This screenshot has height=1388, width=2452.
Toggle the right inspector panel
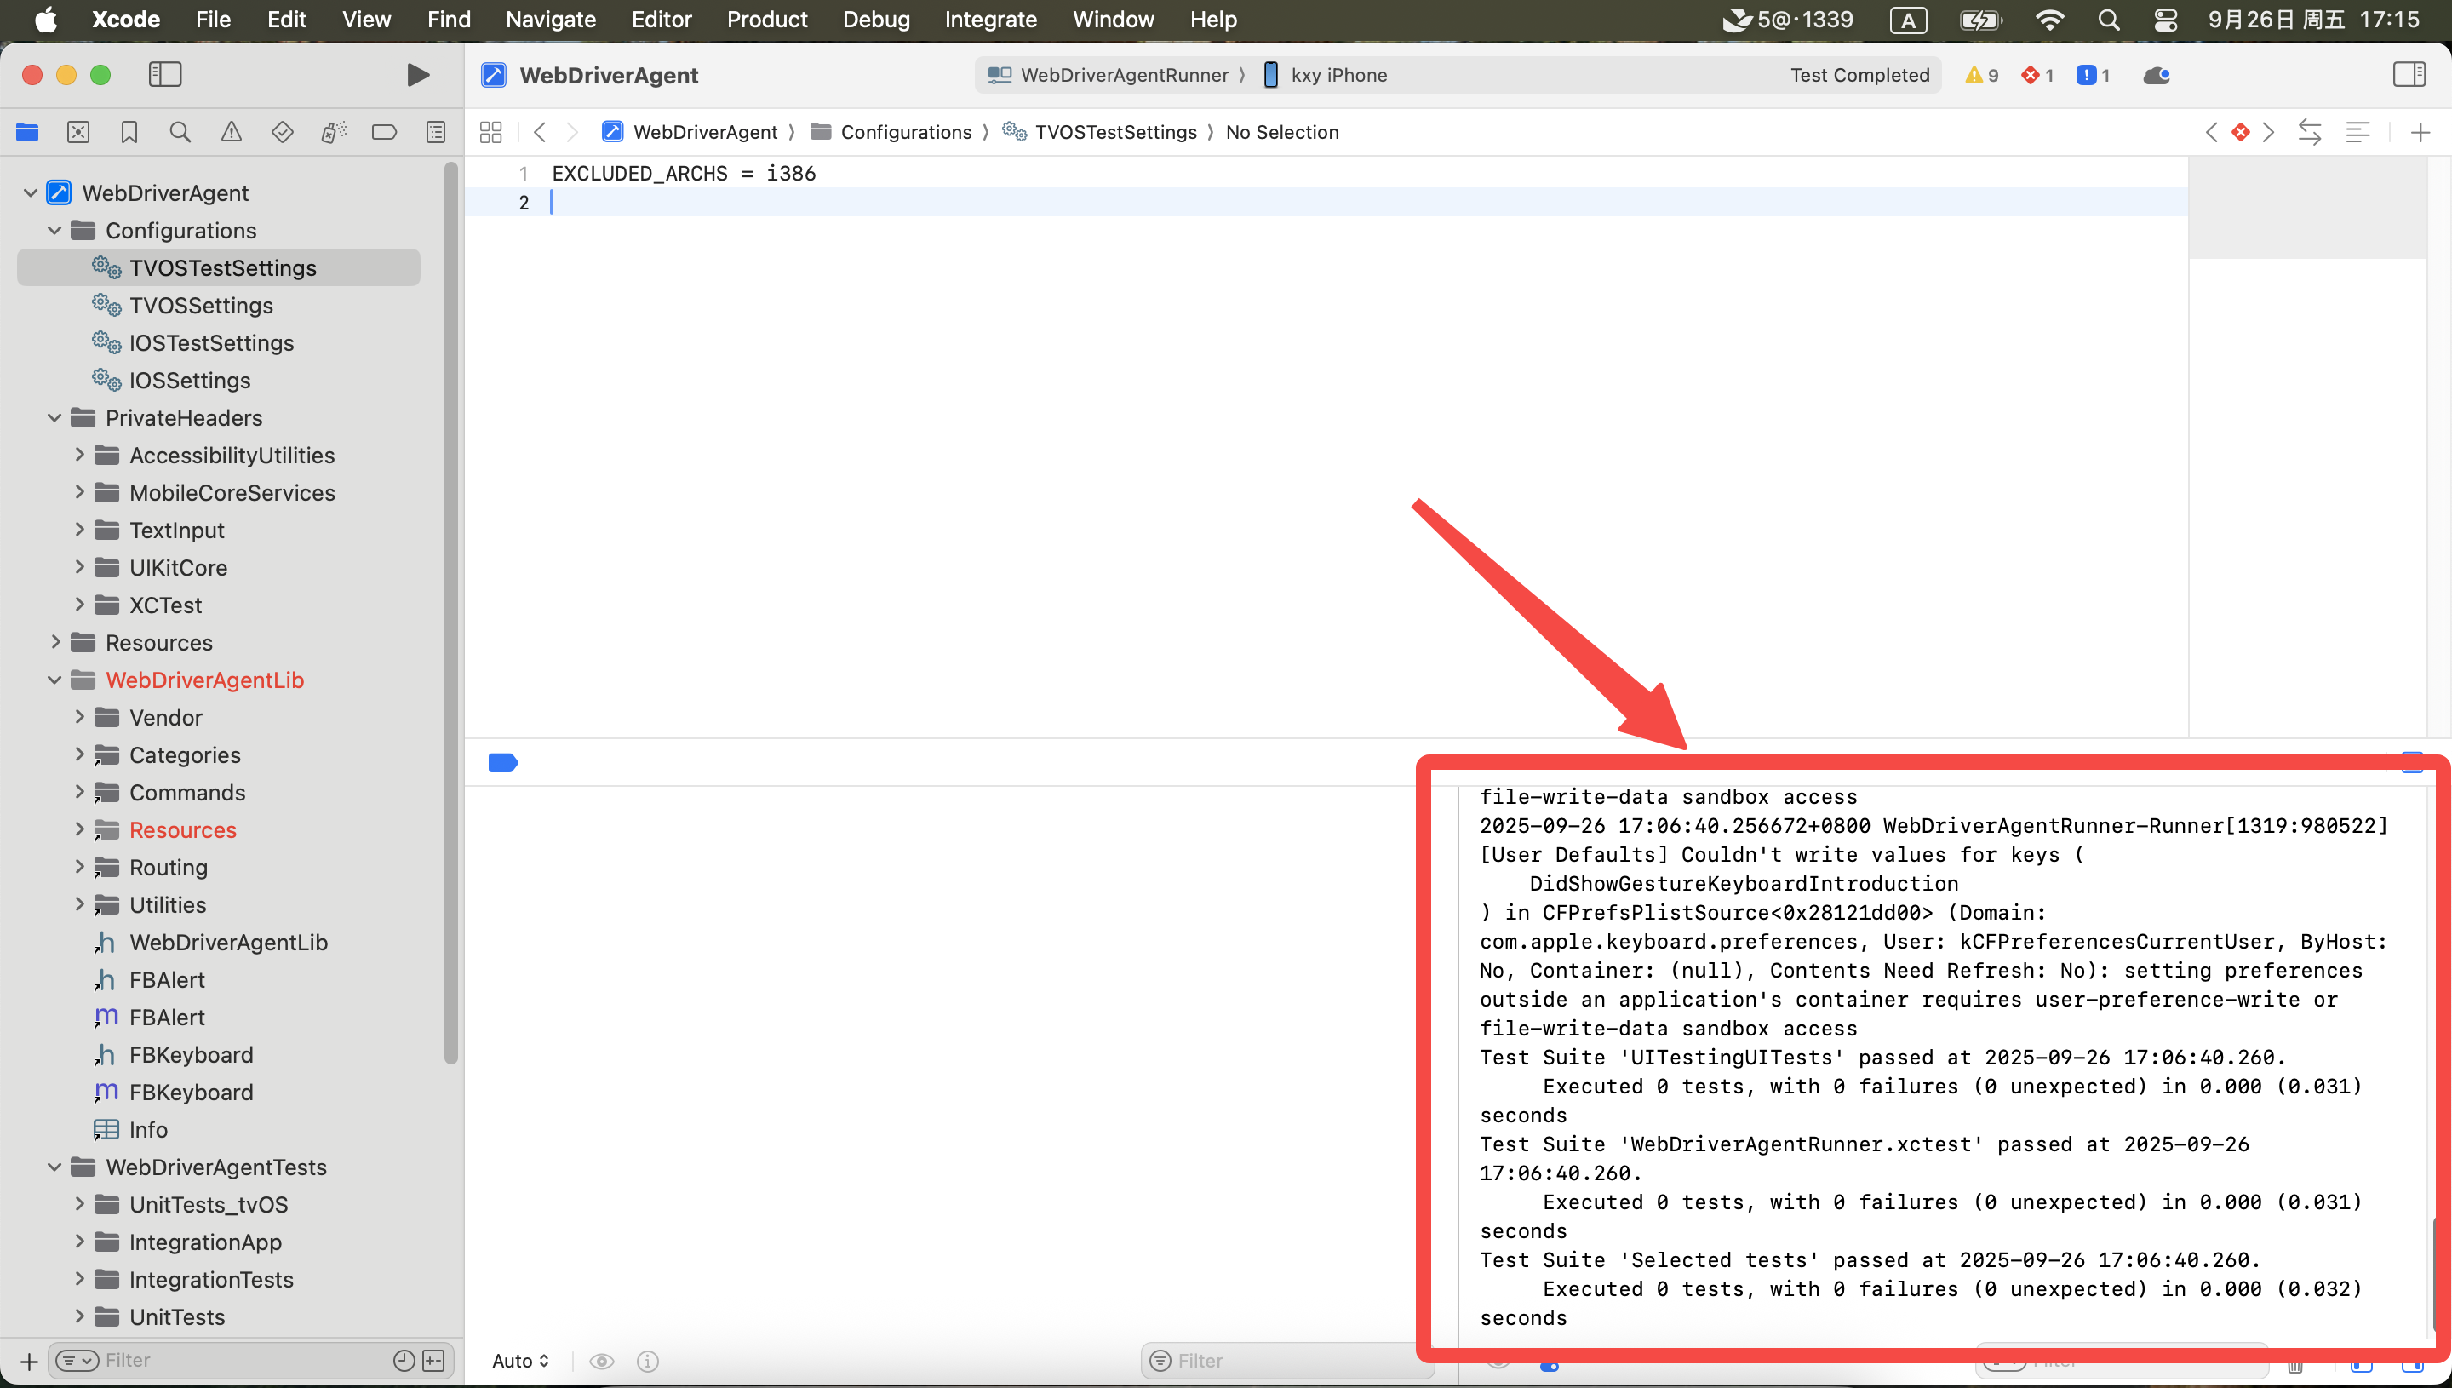(2409, 74)
